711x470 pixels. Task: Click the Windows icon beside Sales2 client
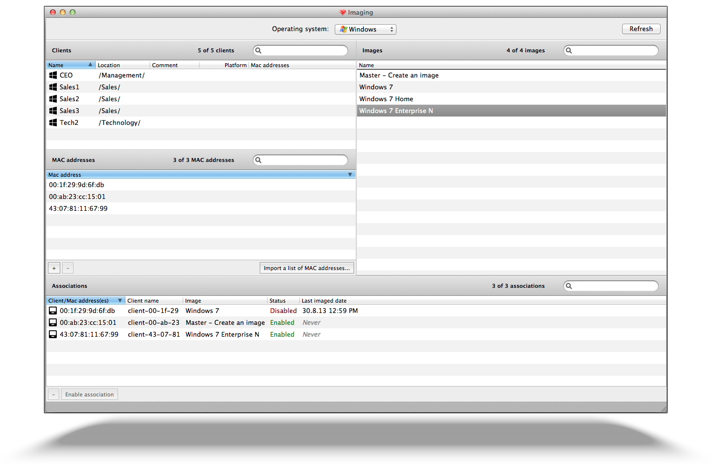click(x=53, y=99)
